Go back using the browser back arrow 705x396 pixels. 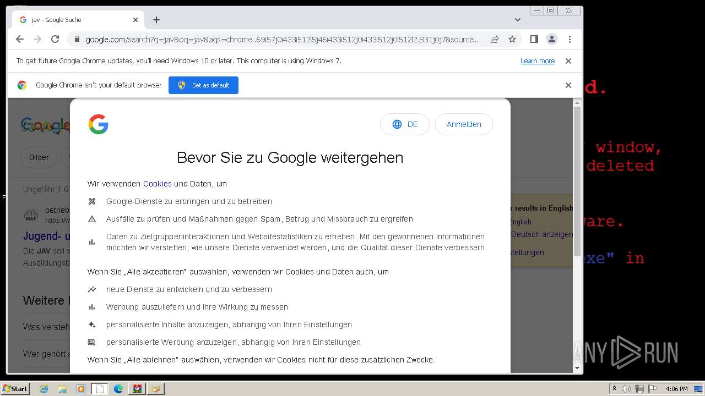click(x=20, y=39)
